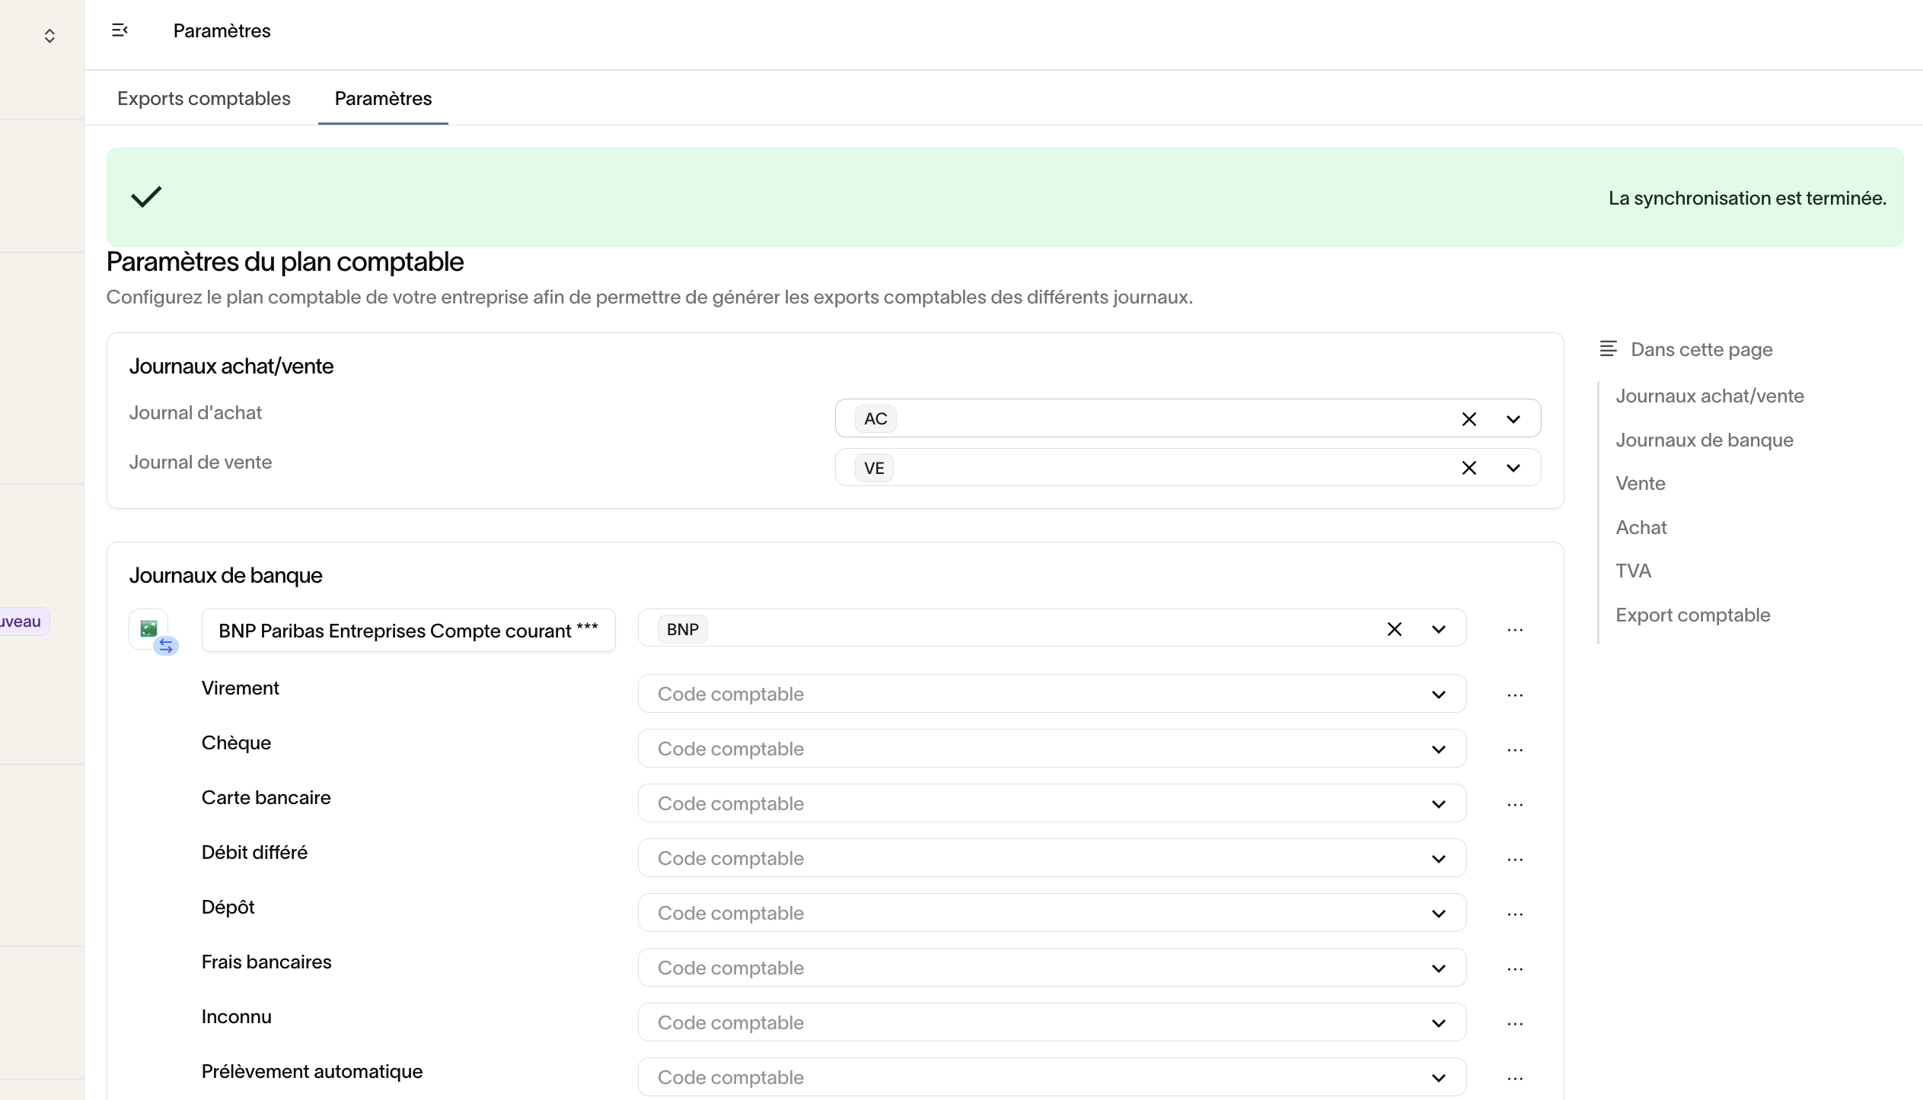This screenshot has height=1100, width=1923.
Task: Jump to TVA section link
Action: tap(1633, 571)
